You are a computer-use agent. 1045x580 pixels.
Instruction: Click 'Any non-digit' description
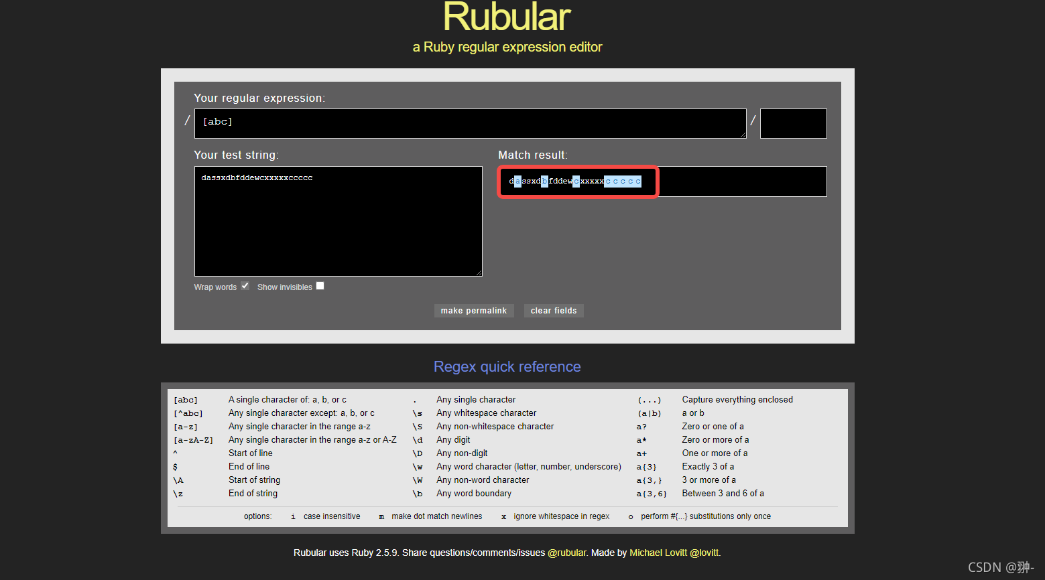click(463, 453)
